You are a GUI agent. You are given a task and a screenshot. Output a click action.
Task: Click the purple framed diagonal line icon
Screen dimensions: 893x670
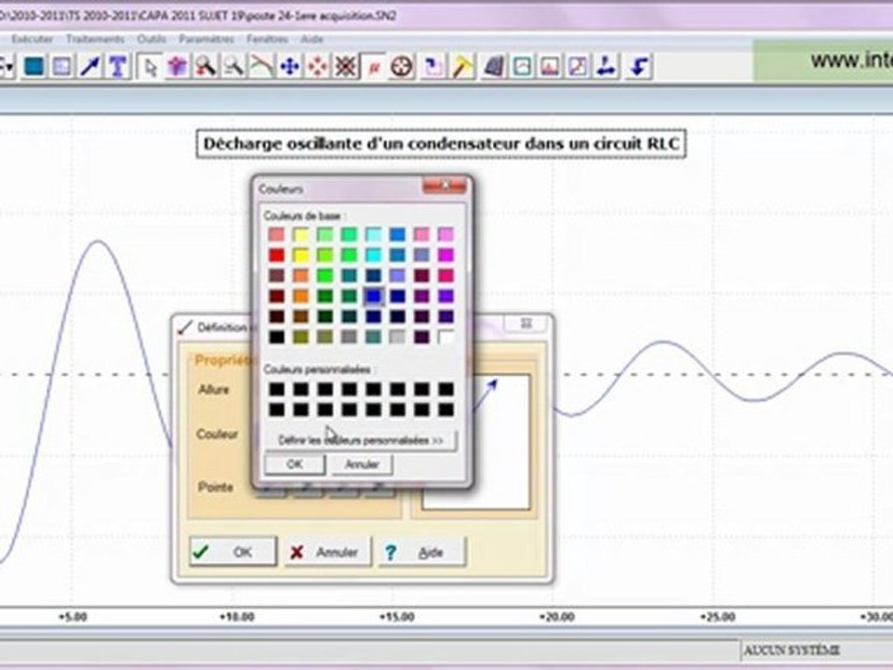click(578, 67)
